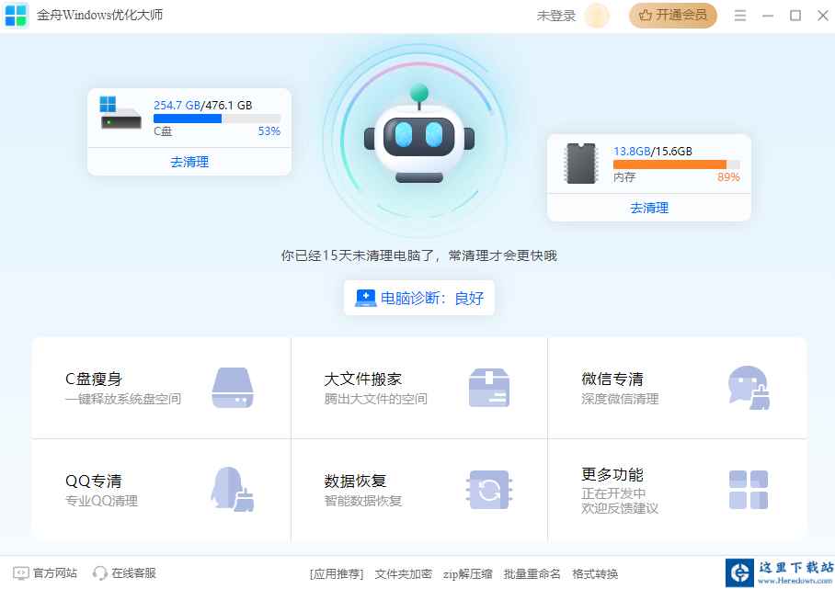This screenshot has width=835, height=589.
Task: Click the 专业QQ清理 subtitle
Action: (x=101, y=501)
